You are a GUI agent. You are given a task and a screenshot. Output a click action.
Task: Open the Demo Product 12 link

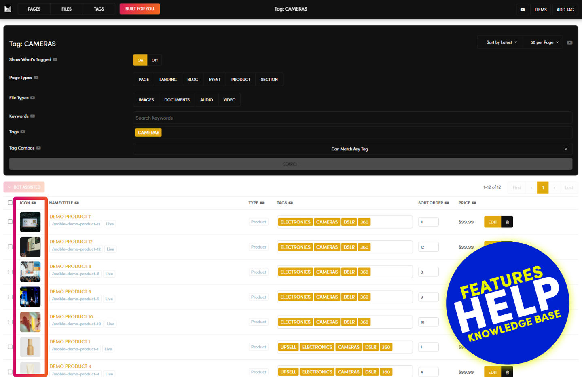click(x=71, y=242)
